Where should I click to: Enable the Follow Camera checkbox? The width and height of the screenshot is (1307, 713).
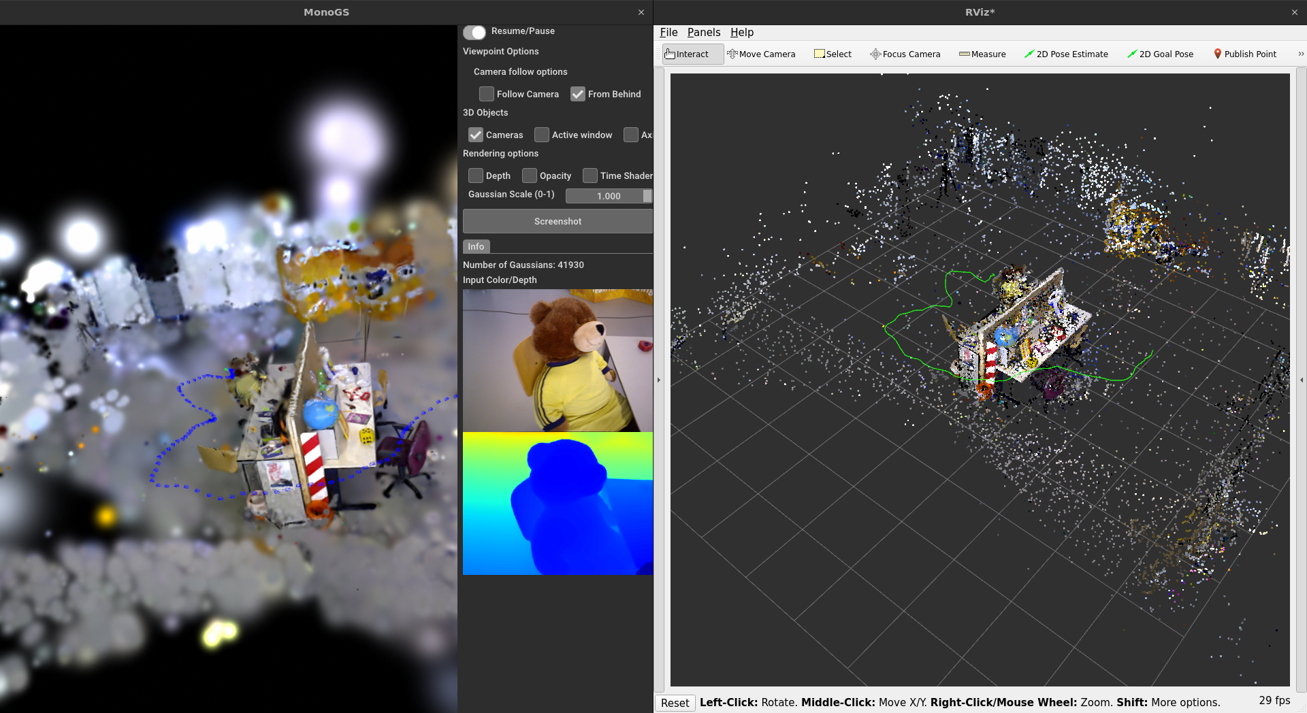tap(487, 94)
